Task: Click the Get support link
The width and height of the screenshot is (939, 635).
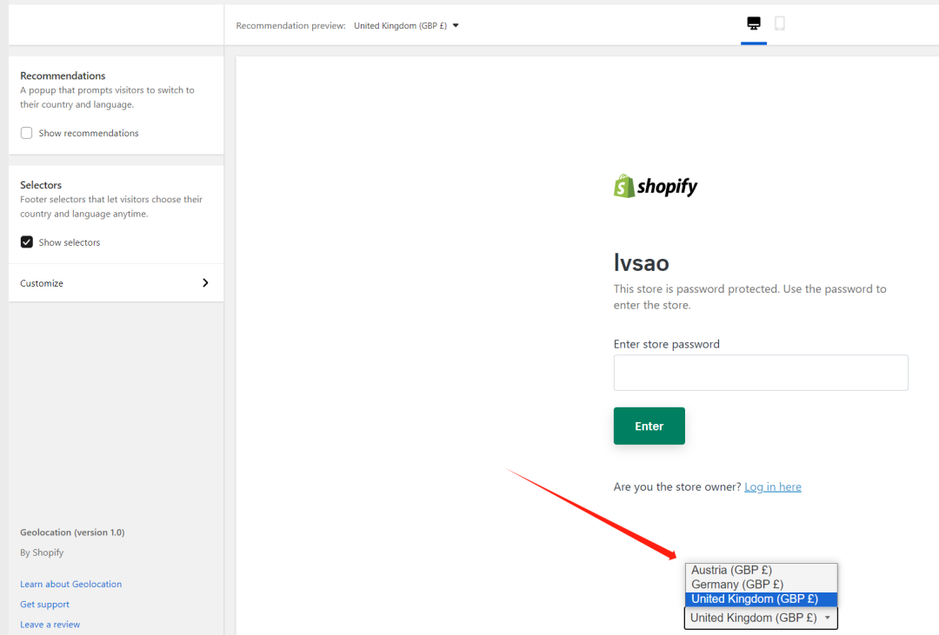Action: click(44, 605)
